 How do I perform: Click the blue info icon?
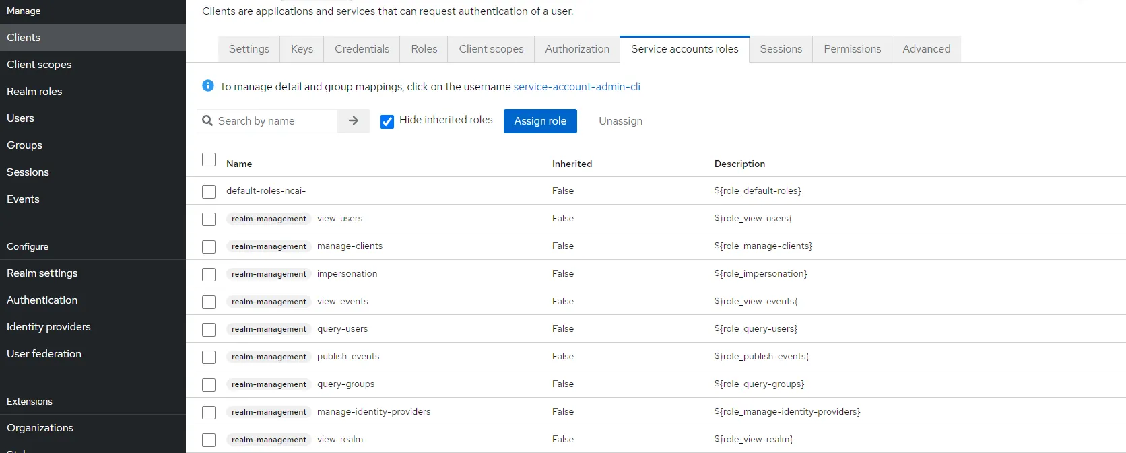(x=208, y=86)
